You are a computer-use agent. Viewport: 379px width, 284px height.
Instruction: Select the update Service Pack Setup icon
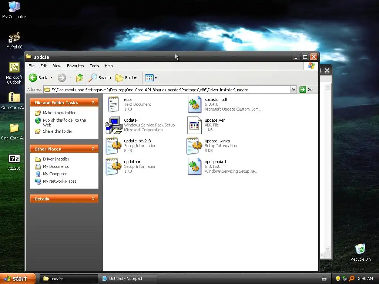click(114, 125)
